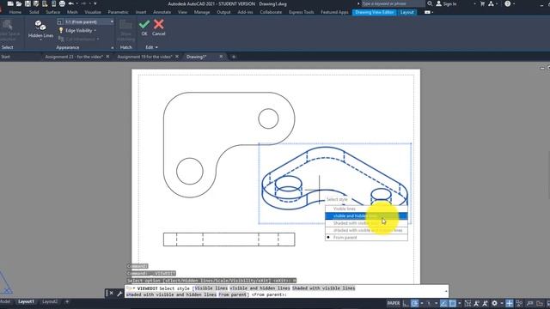Click the Help question mark icon
This screenshot has height=309, width=550.
pyautogui.click(x=508, y=3)
